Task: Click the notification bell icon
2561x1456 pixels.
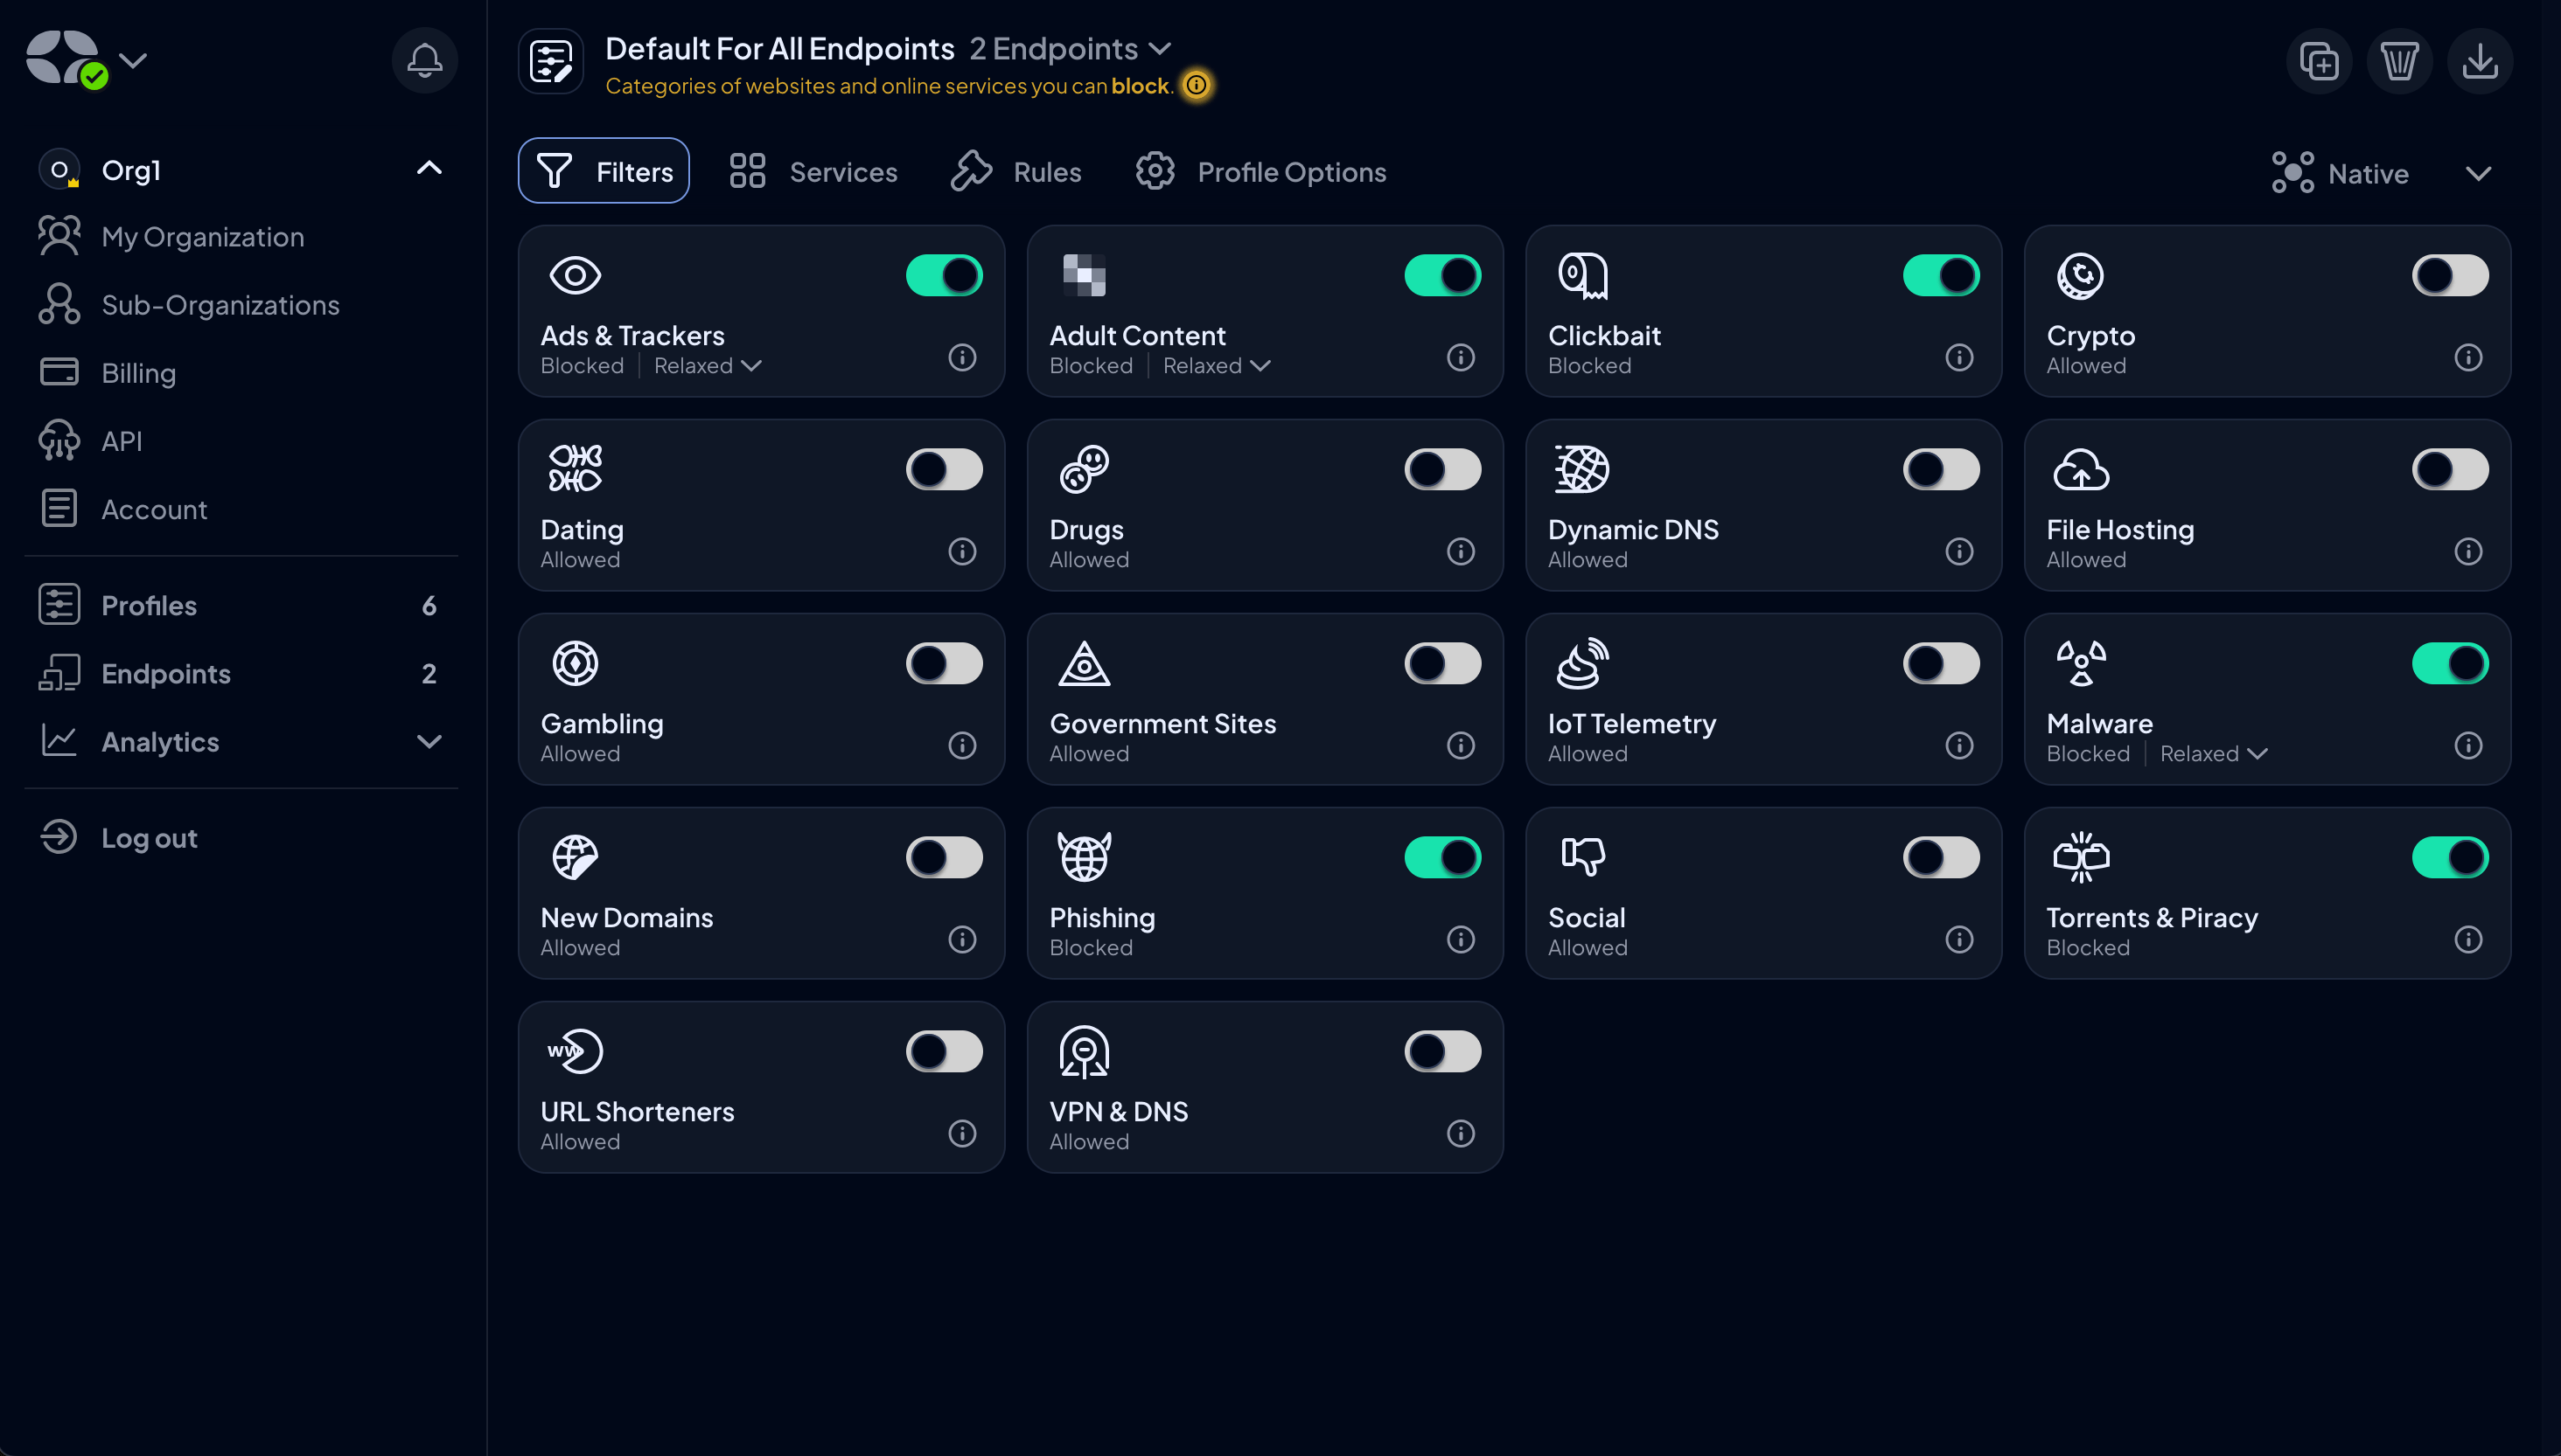Action: pyautogui.click(x=422, y=61)
